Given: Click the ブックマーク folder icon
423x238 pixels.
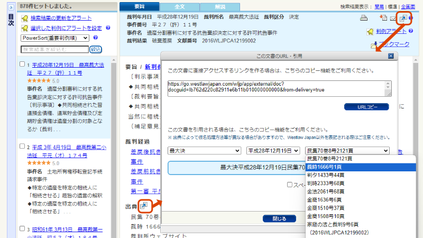Looking at the screenshot, I should 374,44.
